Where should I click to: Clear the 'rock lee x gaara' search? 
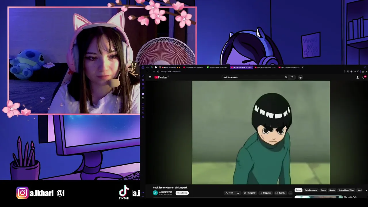286,77
